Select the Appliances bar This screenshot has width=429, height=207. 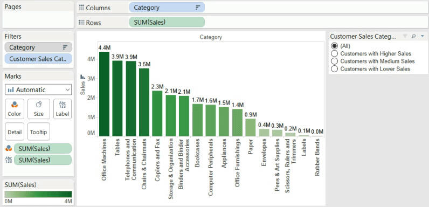[x=224, y=122]
